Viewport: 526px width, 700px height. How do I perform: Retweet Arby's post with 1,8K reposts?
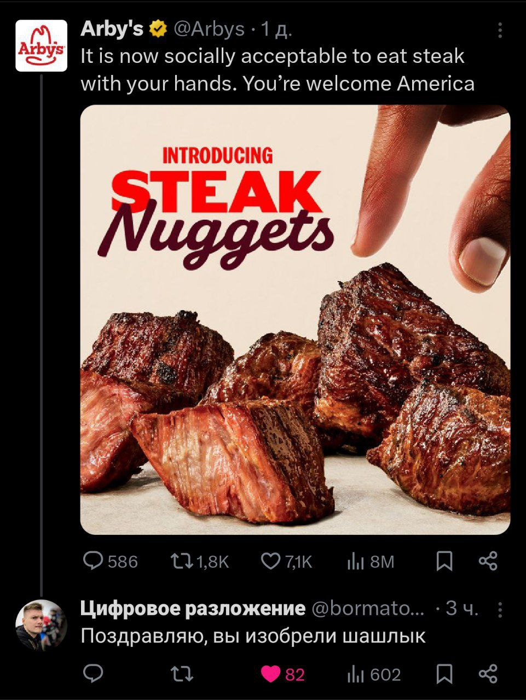(x=179, y=561)
